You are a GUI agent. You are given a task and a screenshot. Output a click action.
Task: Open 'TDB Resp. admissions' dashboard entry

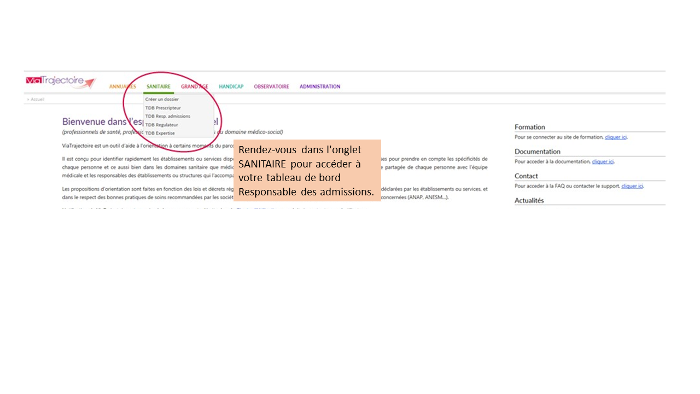click(167, 116)
